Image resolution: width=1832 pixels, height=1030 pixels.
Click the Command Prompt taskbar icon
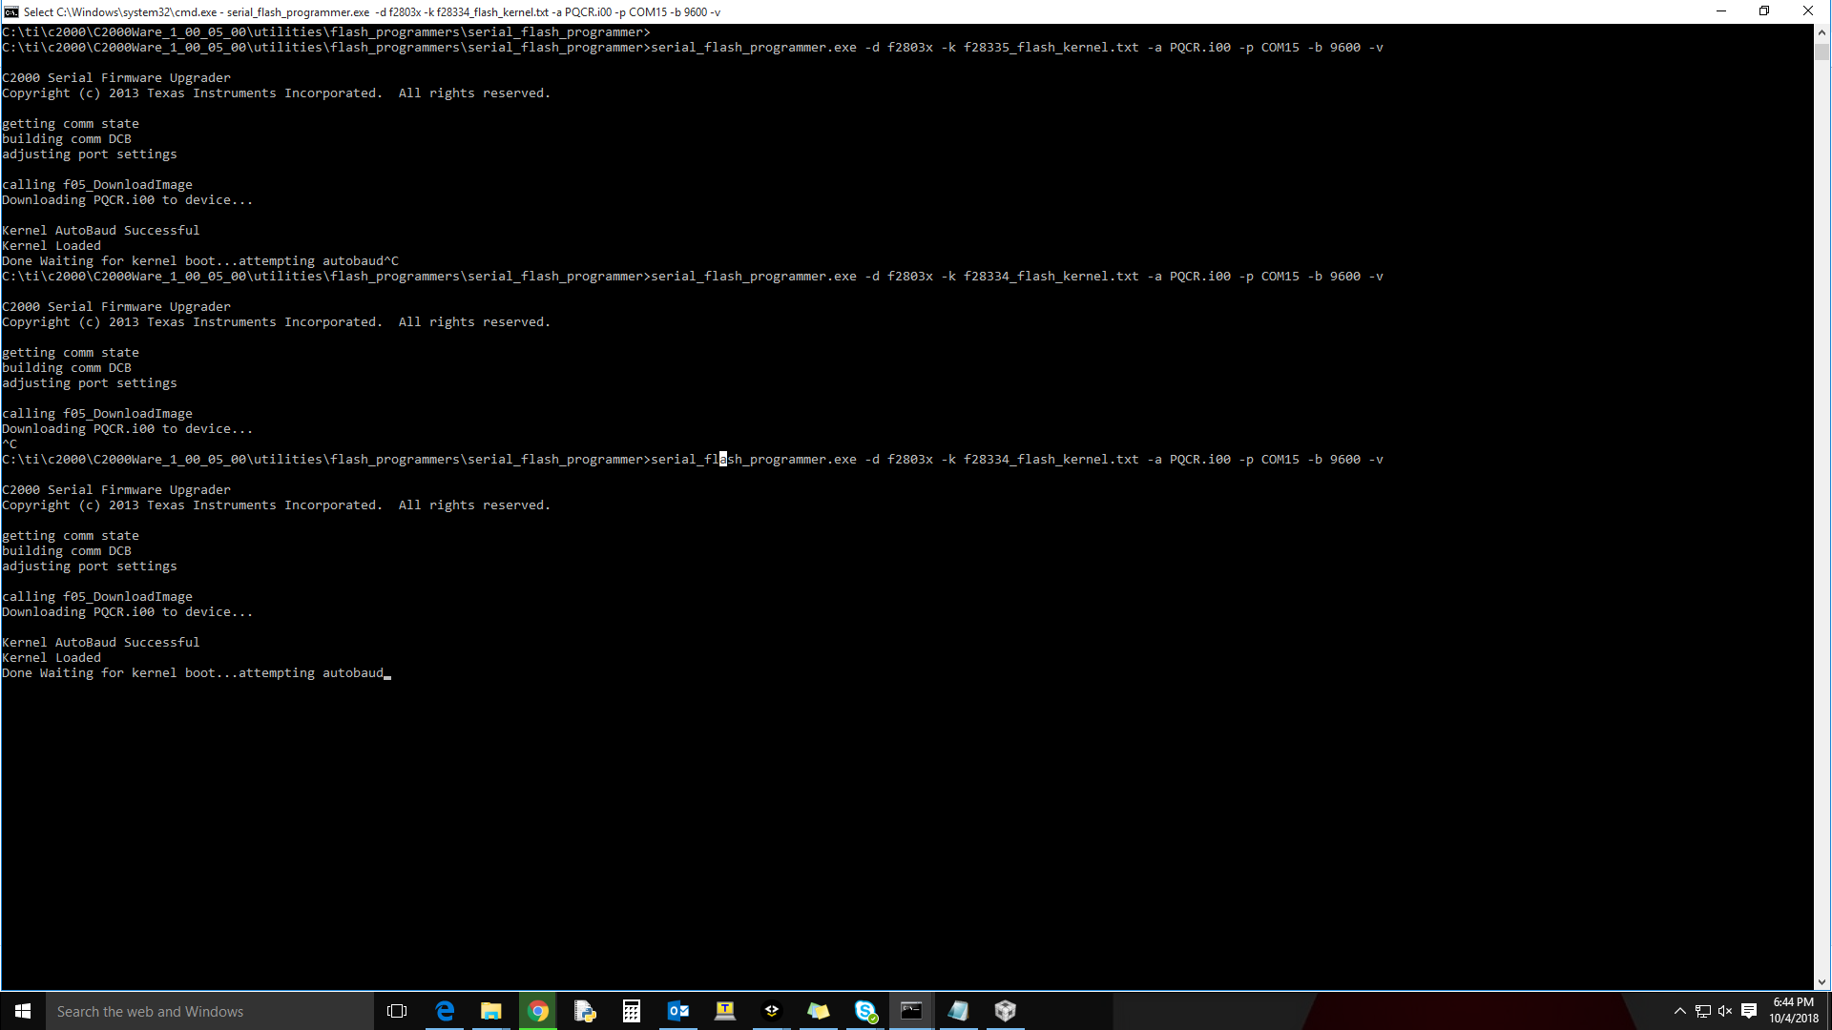(912, 1011)
